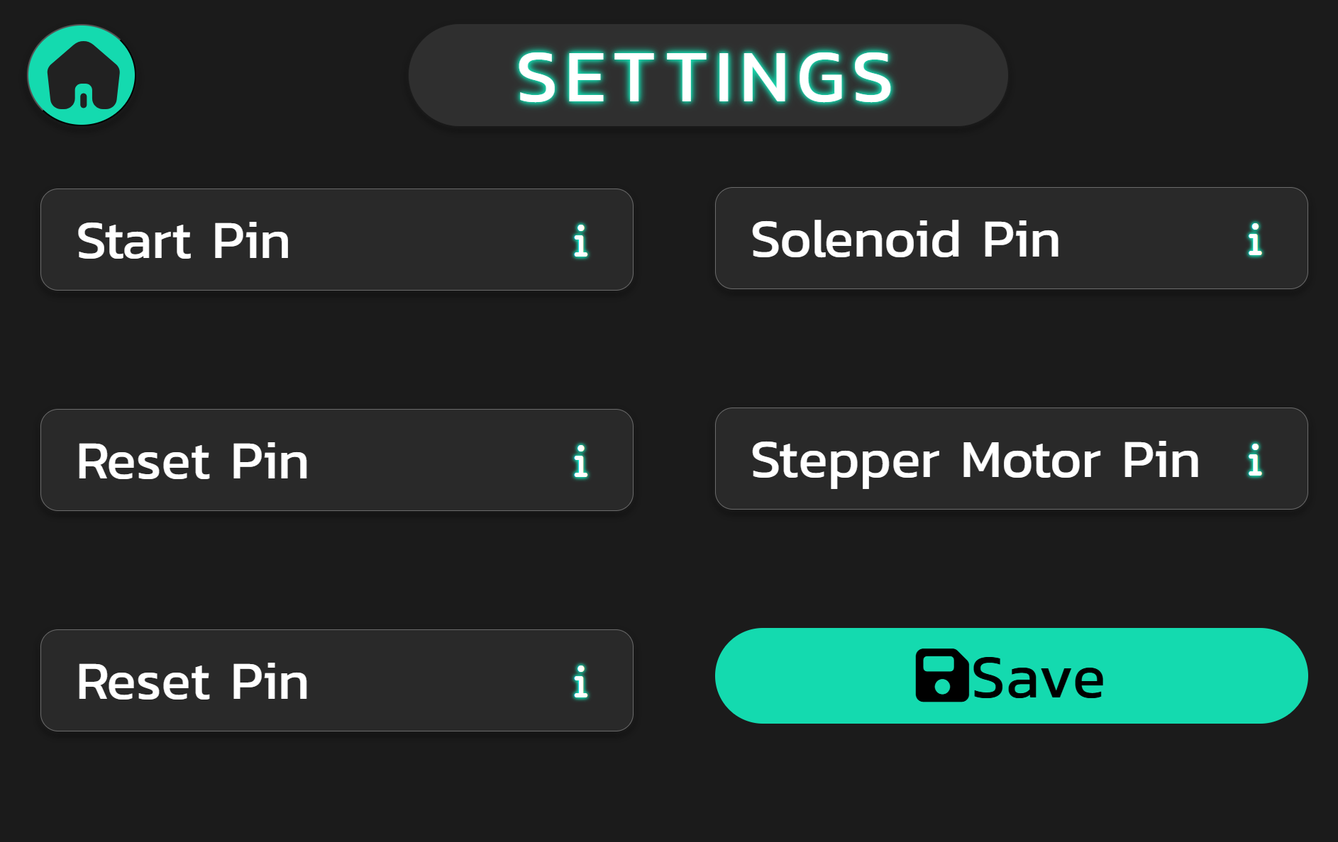This screenshot has height=842, width=1338.
Task: Click the 'Solenoid Pin' label text
Action: pos(905,240)
